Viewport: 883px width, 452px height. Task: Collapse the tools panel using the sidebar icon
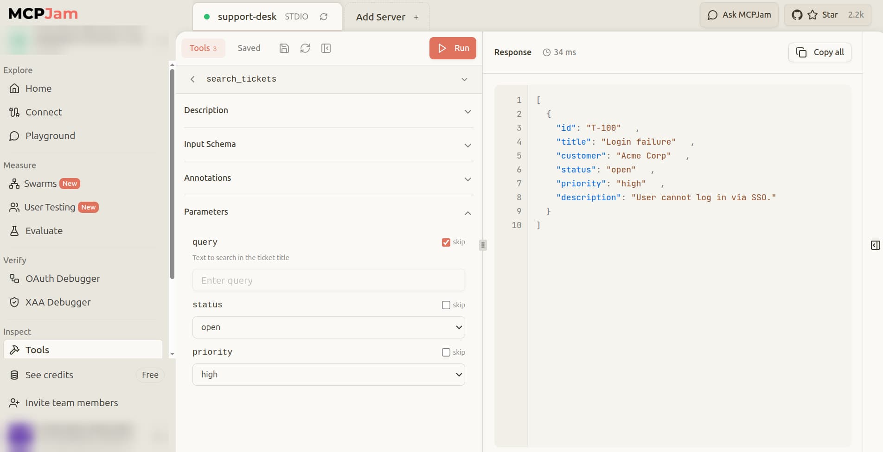click(x=326, y=48)
